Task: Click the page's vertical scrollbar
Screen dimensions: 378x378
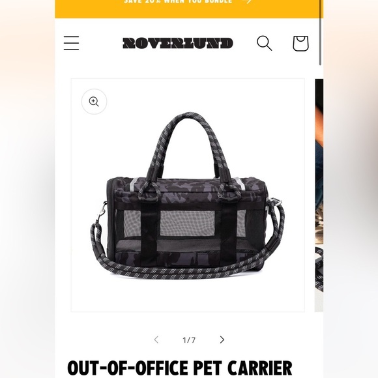Action: [x=320, y=33]
